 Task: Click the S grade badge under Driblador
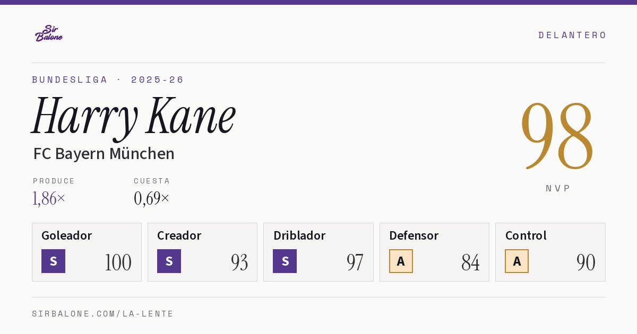point(285,261)
